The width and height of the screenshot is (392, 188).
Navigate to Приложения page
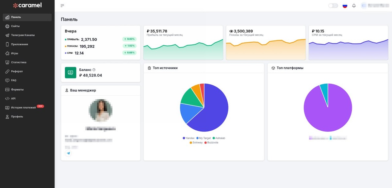[27, 44]
